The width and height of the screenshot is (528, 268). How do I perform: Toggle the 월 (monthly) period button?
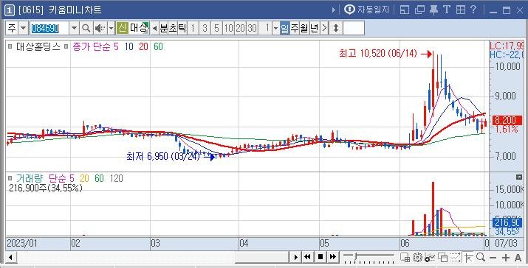pyautogui.click(x=304, y=28)
